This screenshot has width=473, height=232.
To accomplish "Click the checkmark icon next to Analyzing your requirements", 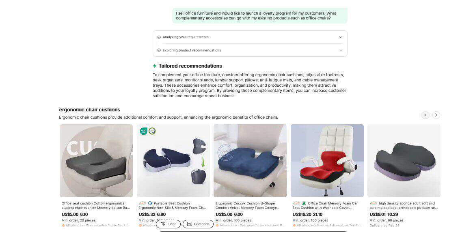I will [x=159, y=37].
